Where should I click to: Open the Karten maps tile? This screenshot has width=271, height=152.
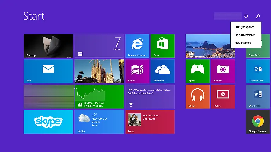pyautogui.click(x=137, y=71)
